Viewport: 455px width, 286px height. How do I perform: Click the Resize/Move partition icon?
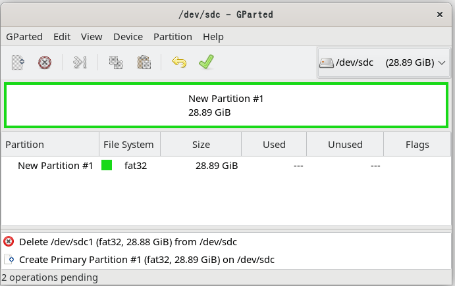point(80,62)
